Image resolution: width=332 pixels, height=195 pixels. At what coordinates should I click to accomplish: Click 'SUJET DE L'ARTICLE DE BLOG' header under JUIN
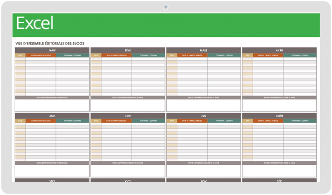[x=117, y=121]
